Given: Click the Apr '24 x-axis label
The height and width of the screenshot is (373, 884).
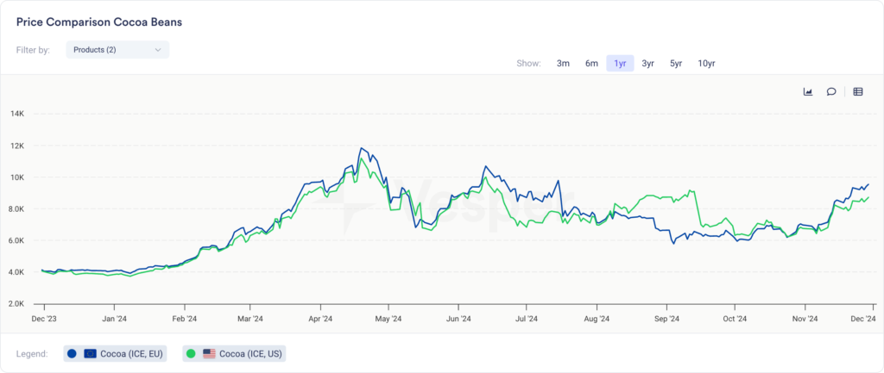Looking at the screenshot, I should (x=320, y=319).
